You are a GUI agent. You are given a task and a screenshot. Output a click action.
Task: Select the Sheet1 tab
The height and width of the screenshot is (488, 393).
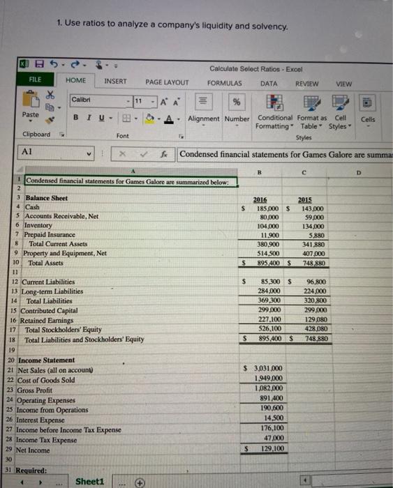pos(90,482)
